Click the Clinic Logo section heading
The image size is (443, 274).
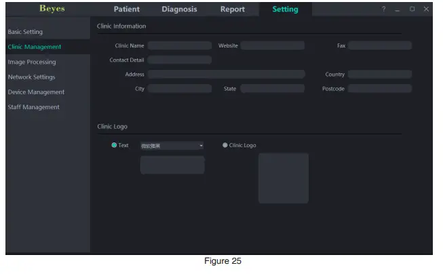112,127
